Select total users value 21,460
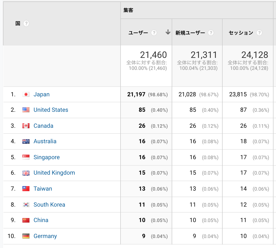The image size is (276, 248). click(x=153, y=55)
